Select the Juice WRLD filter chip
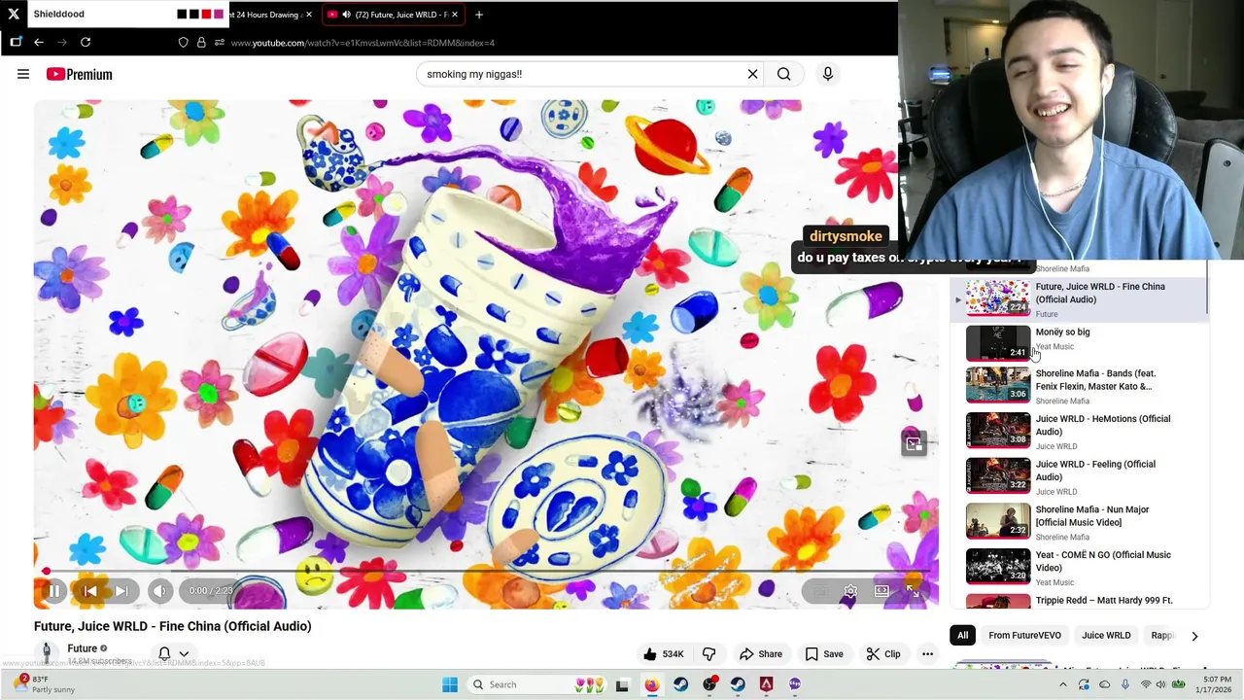Screen dimensions: 1244x700 tap(1106, 635)
